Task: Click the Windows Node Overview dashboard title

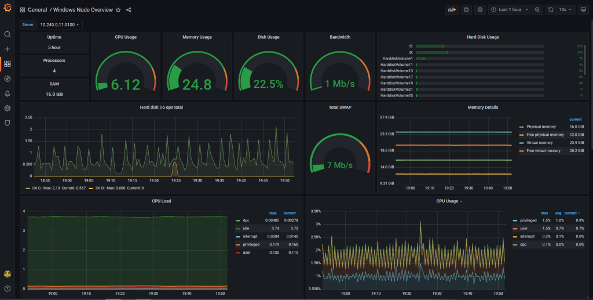Action: coord(83,10)
